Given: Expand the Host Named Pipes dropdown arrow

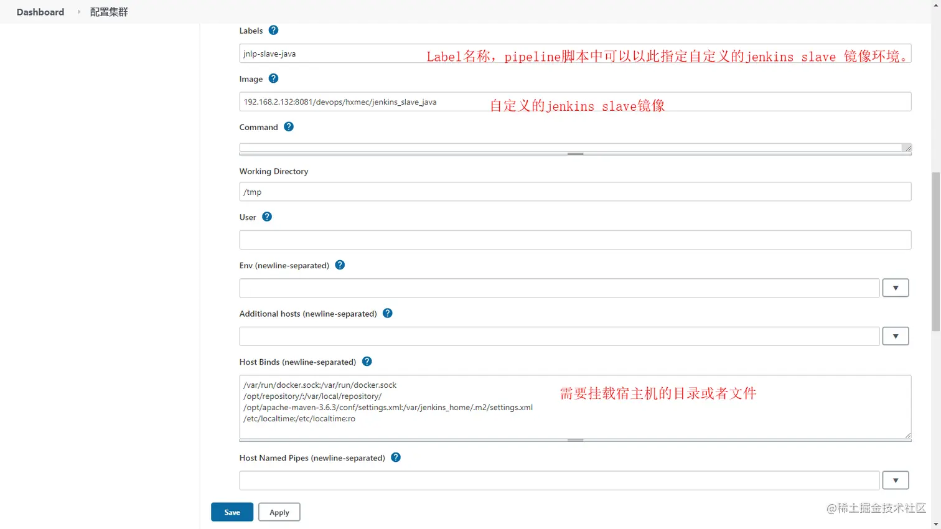Looking at the screenshot, I should click(x=896, y=480).
